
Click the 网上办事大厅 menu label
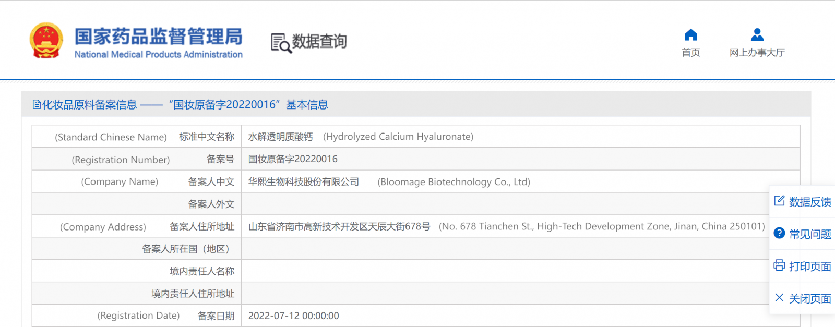pos(757,53)
